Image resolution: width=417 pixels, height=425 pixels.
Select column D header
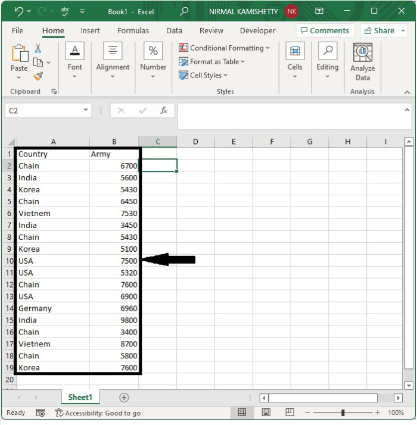pyautogui.click(x=195, y=142)
